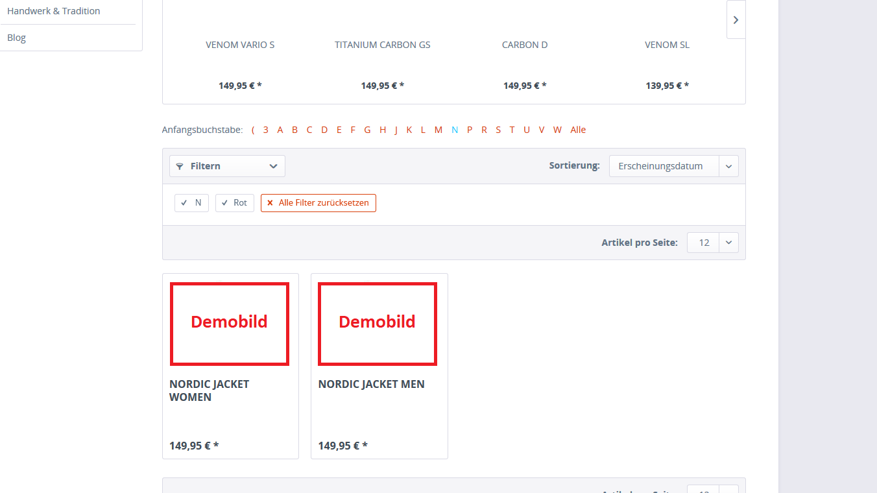The width and height of the screenshot is (877, 493).
Task: Select starting letter K
Action: [409, 130]
